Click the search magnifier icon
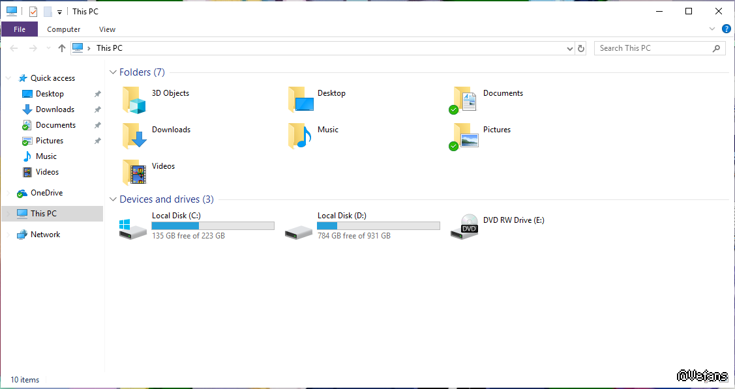 pos(716,48)
